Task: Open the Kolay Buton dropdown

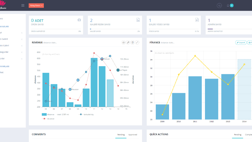Action: coord(36,5)
